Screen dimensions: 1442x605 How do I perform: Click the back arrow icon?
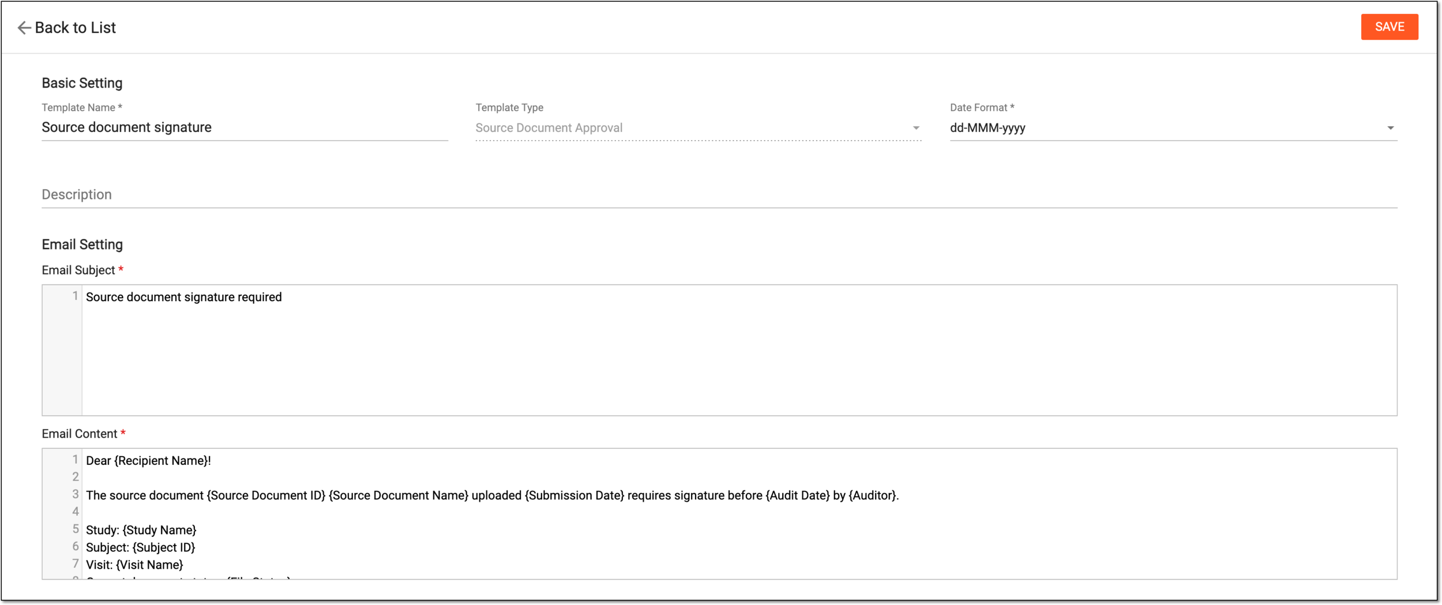click(24, 28)
